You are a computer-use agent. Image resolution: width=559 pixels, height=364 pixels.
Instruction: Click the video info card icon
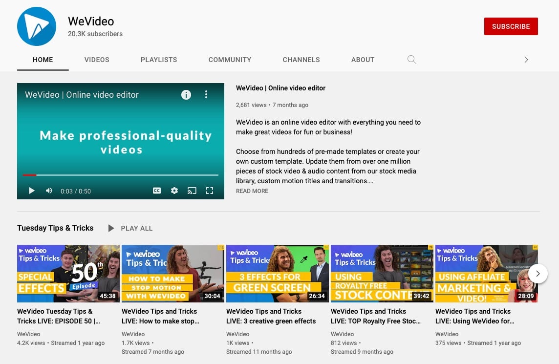[186, 95]
